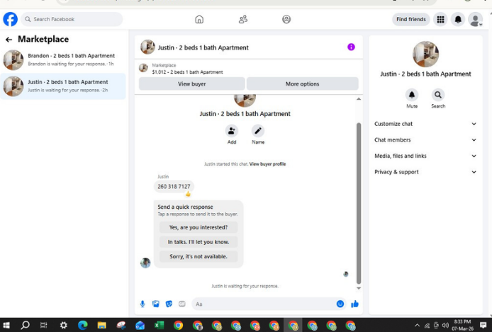Click the Justin chat header avatar

[x=147, y=47]
